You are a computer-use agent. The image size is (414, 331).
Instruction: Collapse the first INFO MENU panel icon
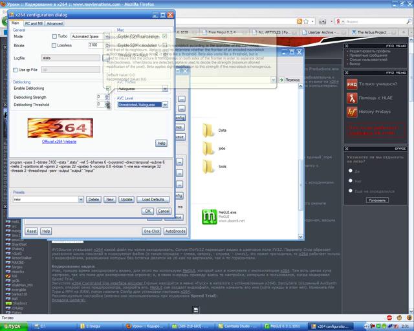tap(347, 46)
